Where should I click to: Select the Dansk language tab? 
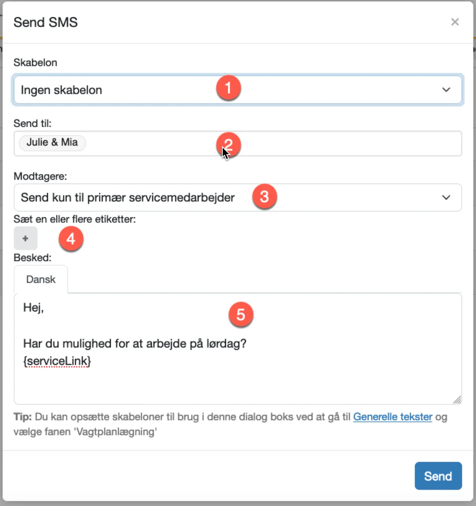click(x=41, y=279)
